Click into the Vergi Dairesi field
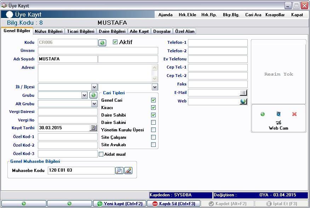Image resolution: width=310 pixels, height=208 pixels. (x=68, y=112)
